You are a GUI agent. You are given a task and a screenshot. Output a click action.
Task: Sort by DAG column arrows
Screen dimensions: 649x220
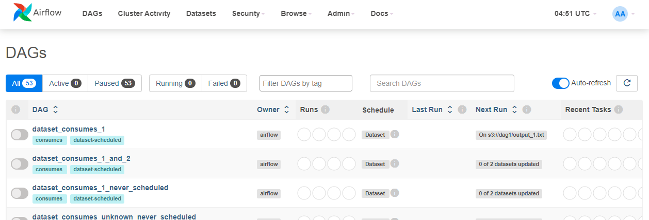click(x=56, y=109)
